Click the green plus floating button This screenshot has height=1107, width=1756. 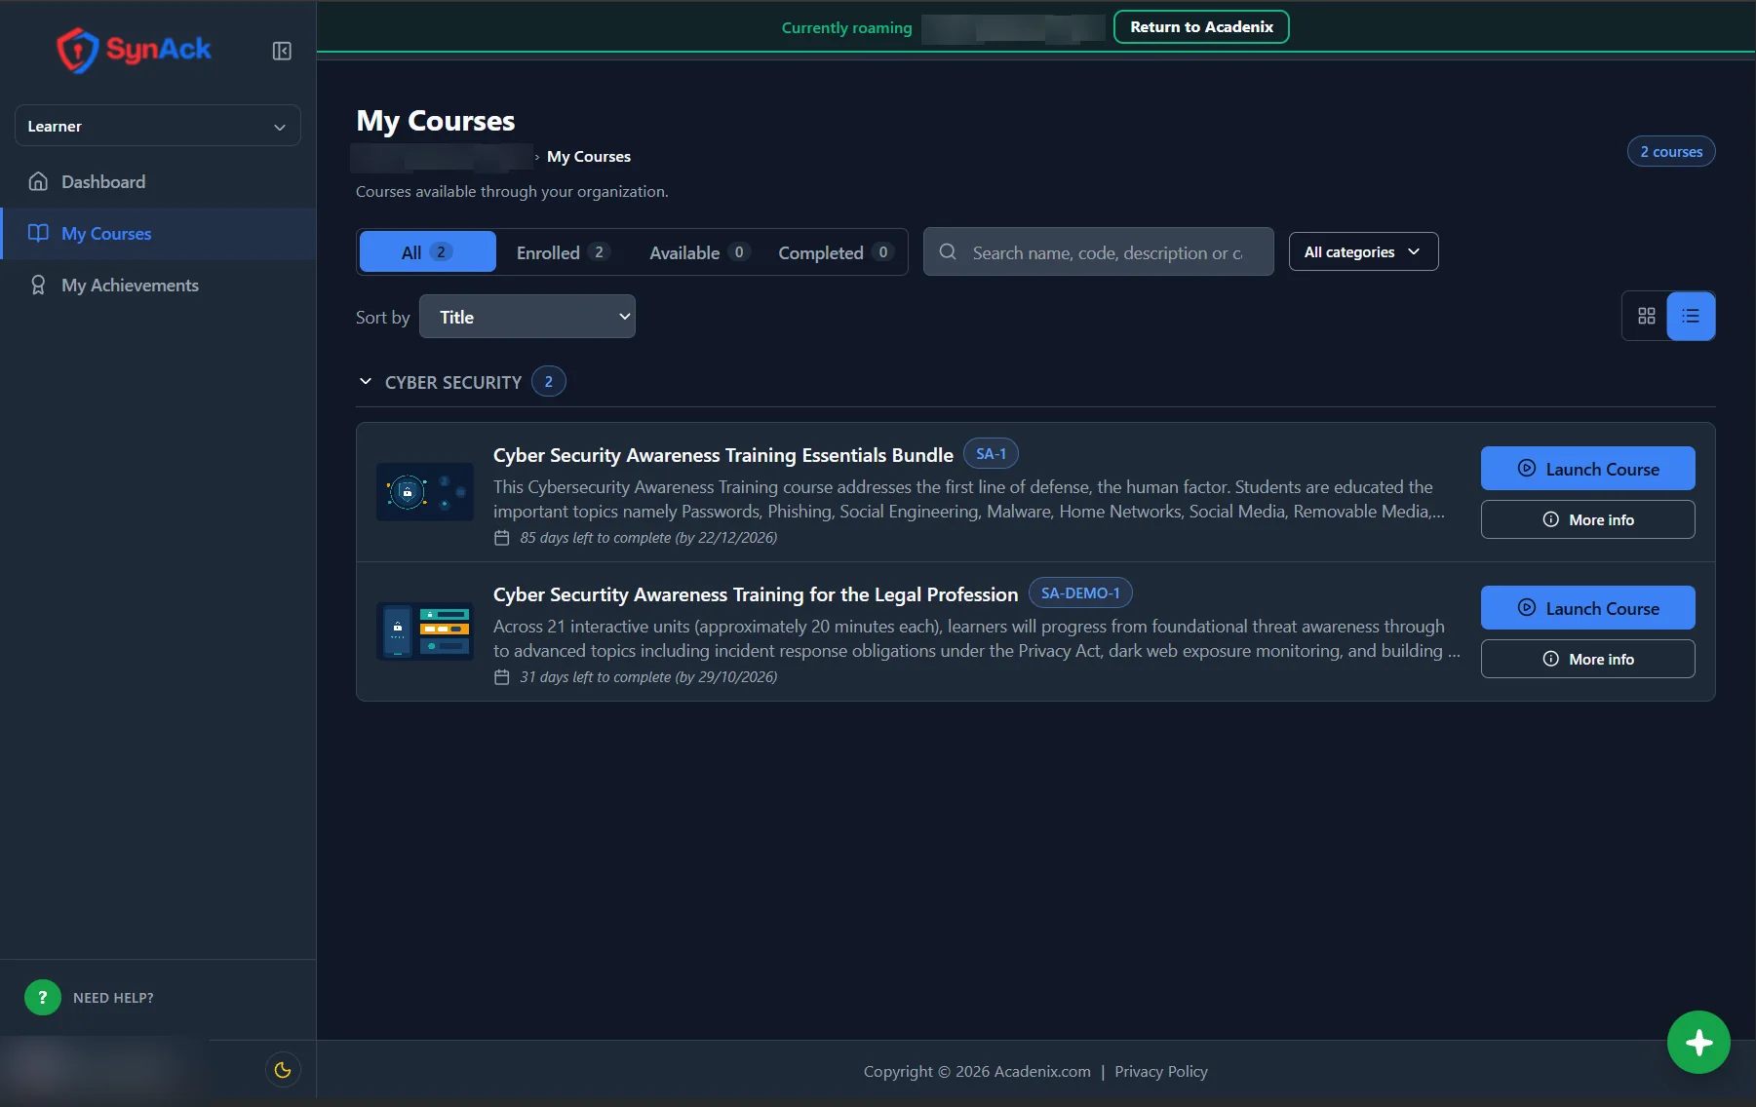(x=1698, y=1043)
